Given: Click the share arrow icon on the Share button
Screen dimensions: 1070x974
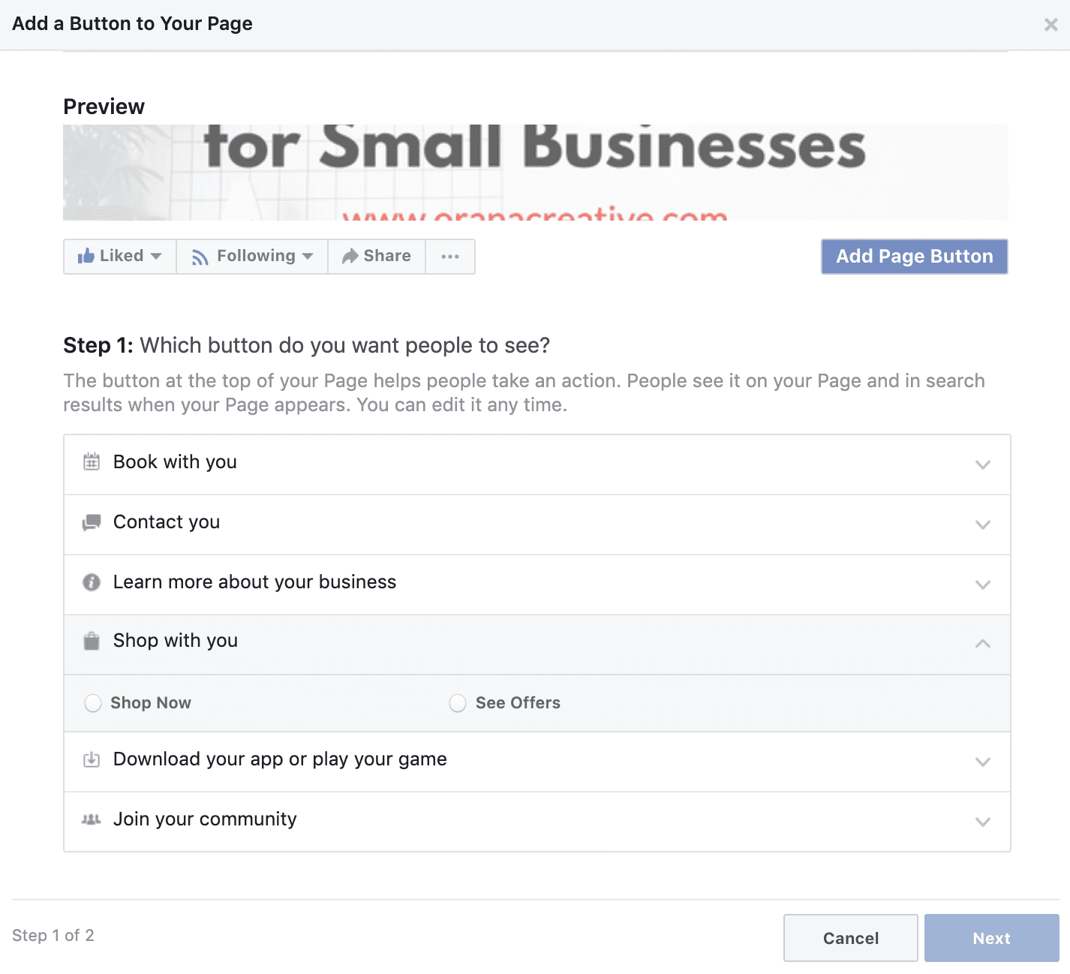Looking at the screenshot, I should tap(350, 256).
